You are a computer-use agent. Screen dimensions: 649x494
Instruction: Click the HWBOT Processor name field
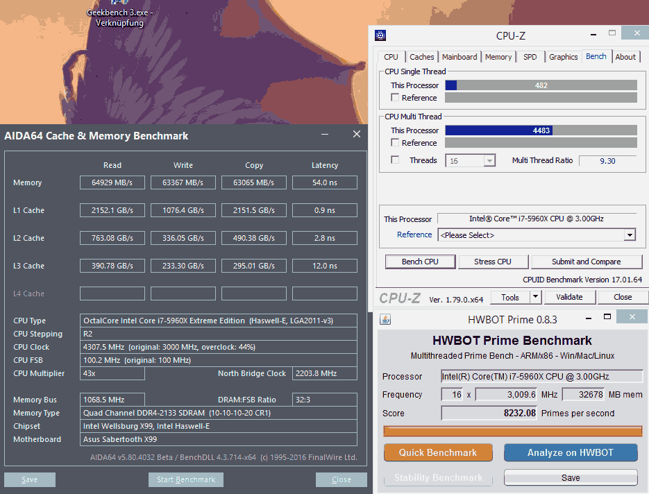pyautogui.click(x=541, y=377)
